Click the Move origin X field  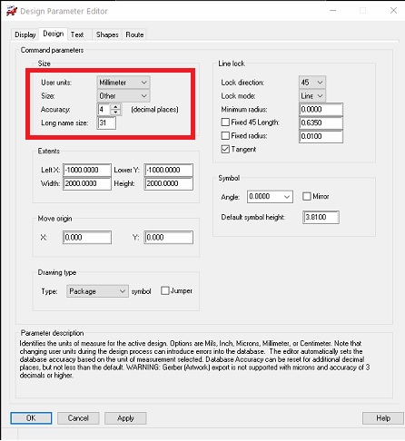pos(87,238)
